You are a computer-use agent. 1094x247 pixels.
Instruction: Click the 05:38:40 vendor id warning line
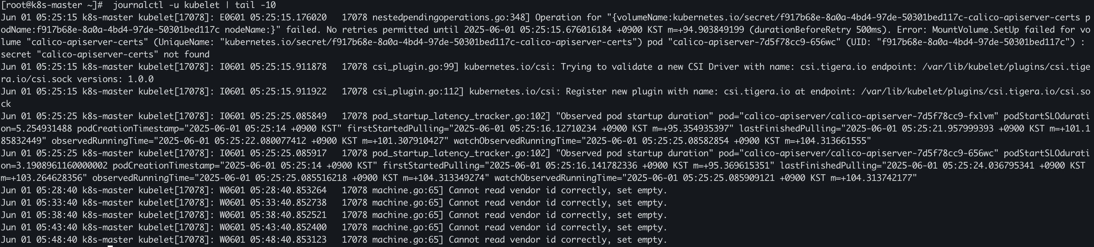coord(334,215)
